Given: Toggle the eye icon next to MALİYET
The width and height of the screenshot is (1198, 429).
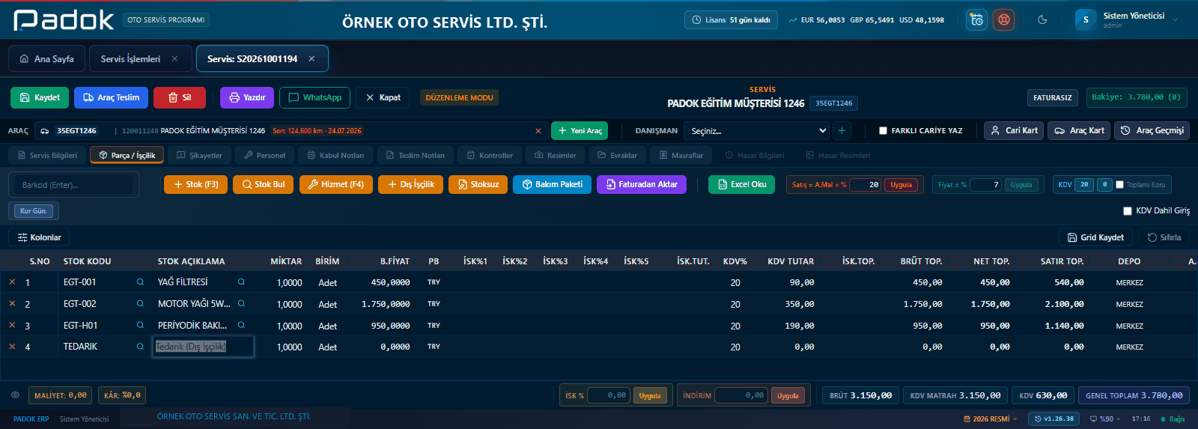Looking at the screenshot, I should click(x=15, y=395).
